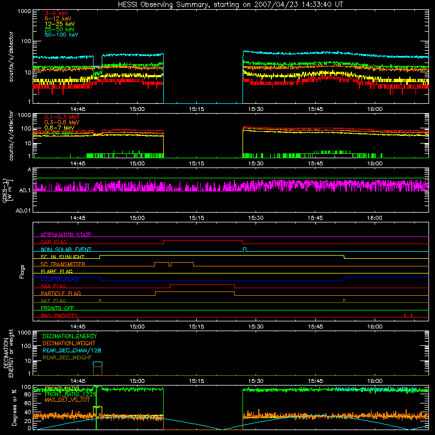
Task: Click the 50-100 keV legend label
Action: [61, 35]
